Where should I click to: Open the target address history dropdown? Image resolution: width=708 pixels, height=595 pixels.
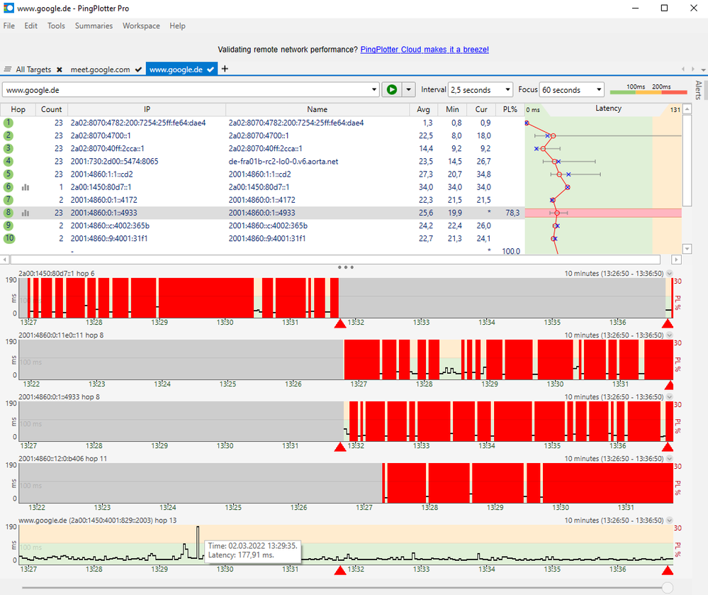[x=374, y=89]
